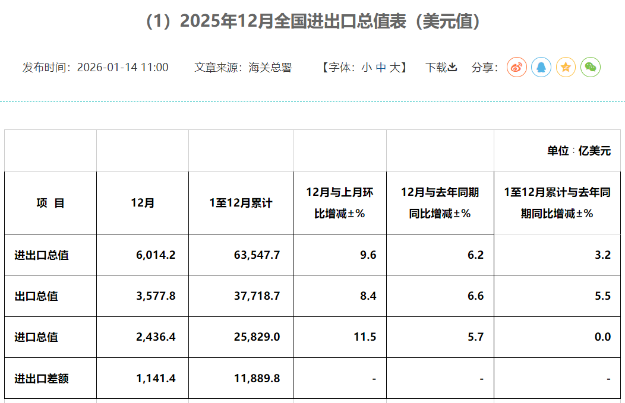Select the 12月与去年同期同比增减 column header
625x403 pixels.
point(440,203)
